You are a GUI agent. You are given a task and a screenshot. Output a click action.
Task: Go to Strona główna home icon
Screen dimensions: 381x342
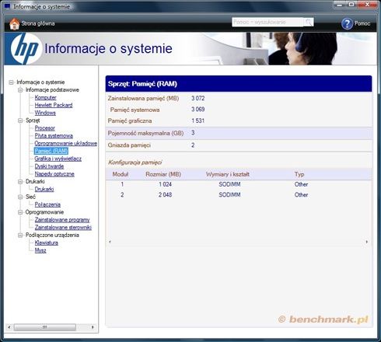pos(15,23)
